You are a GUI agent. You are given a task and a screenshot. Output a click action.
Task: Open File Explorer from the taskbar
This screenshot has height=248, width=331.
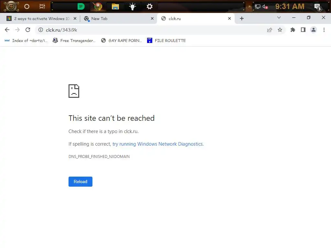[115, 7]
